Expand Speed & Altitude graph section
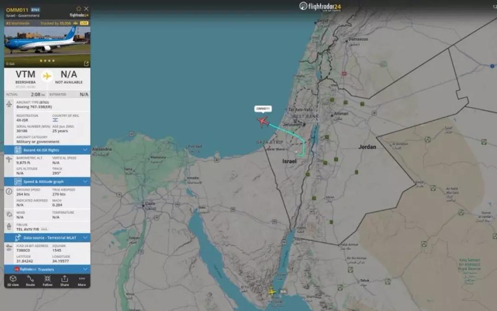 pos(47,181)
